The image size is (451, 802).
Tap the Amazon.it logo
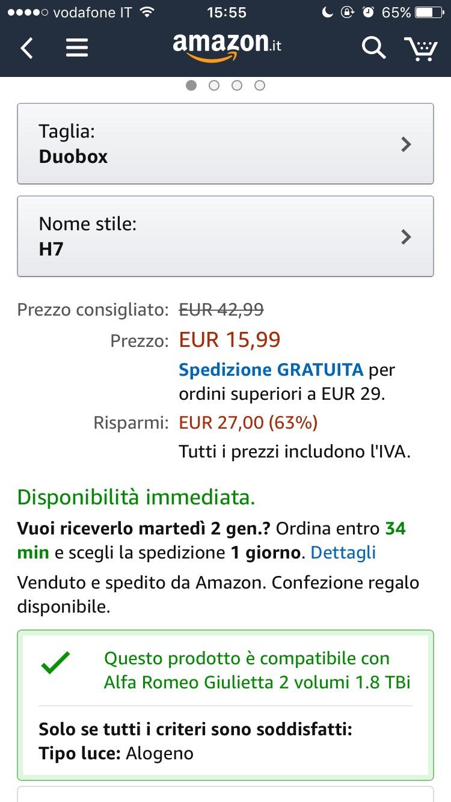(x=227, y=47)
